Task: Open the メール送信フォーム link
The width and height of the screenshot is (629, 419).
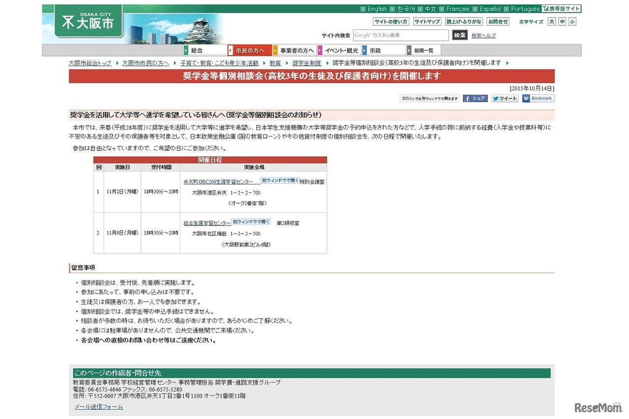Action: tap(98, 406)
